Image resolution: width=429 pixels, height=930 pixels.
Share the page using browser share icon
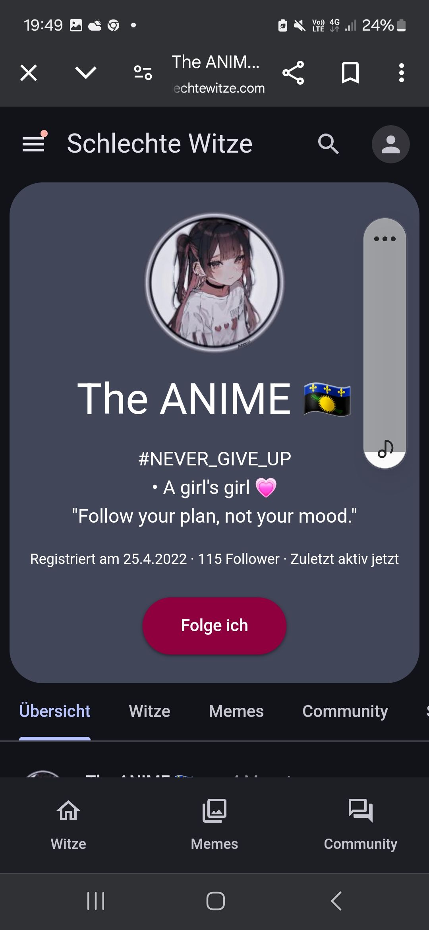(x=293, y=73)
